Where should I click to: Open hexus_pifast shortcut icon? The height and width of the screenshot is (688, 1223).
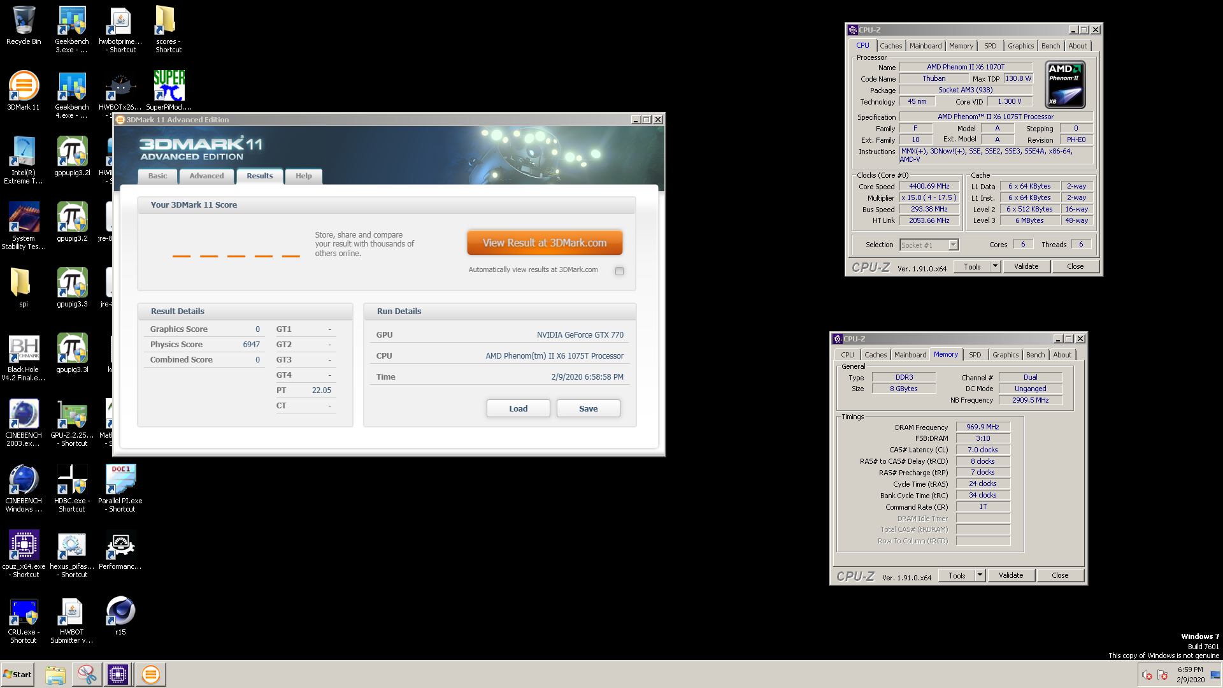click(x=72, y=554)
